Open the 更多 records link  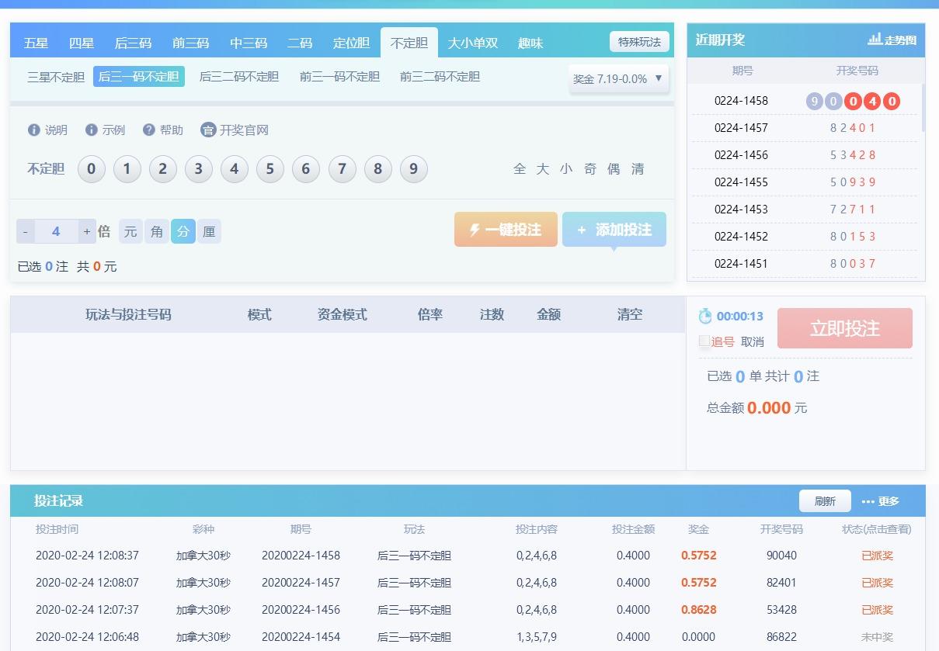click(881, 501)
